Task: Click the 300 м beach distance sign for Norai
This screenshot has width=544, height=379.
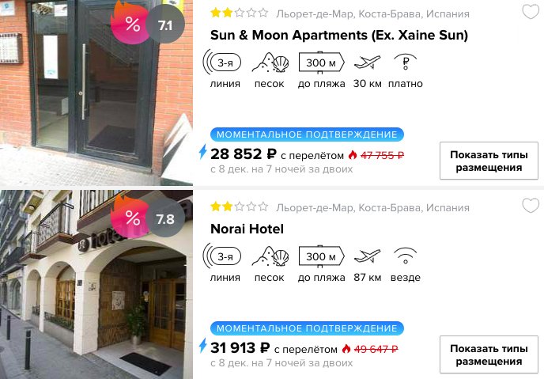Action: 321,256
